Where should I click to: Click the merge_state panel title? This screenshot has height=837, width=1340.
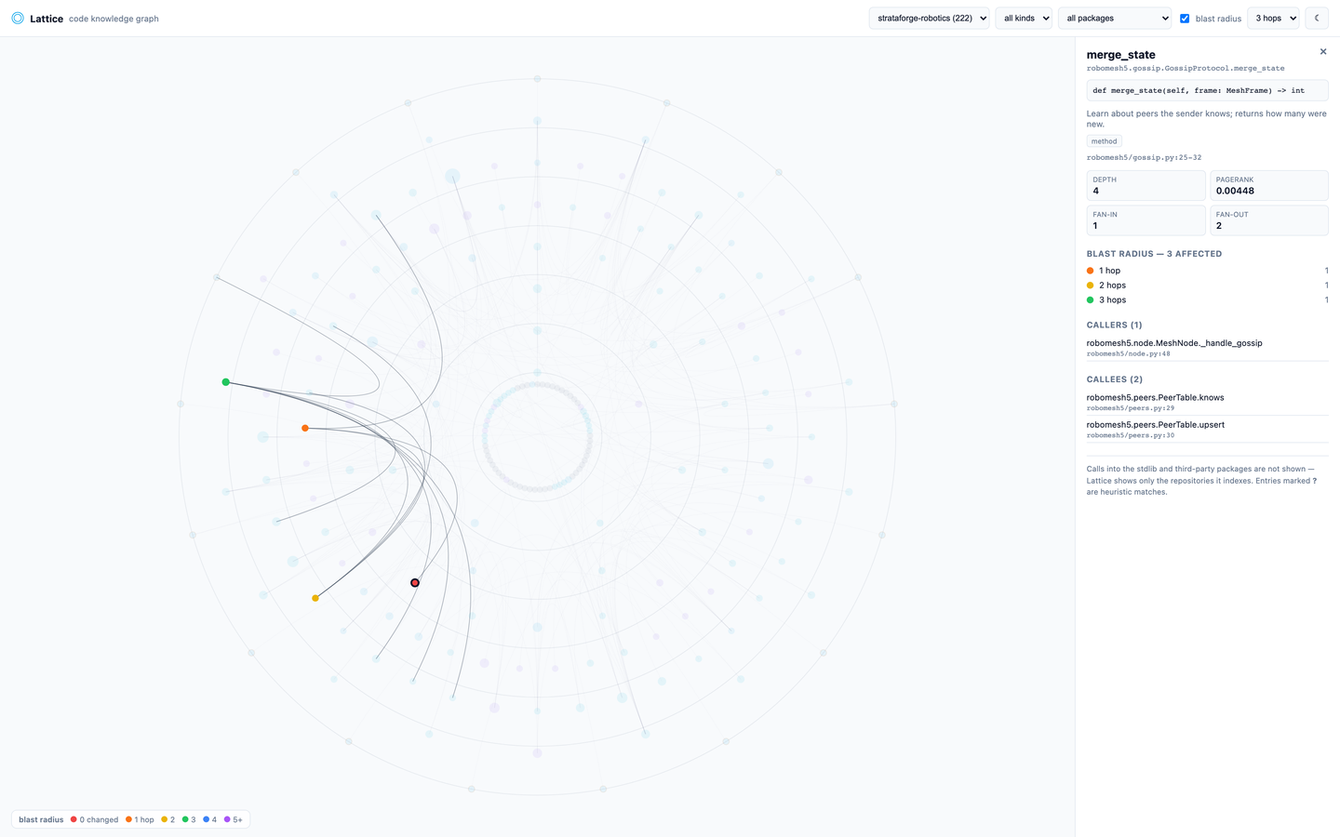pyautogui.click(x=1120, y=55)
